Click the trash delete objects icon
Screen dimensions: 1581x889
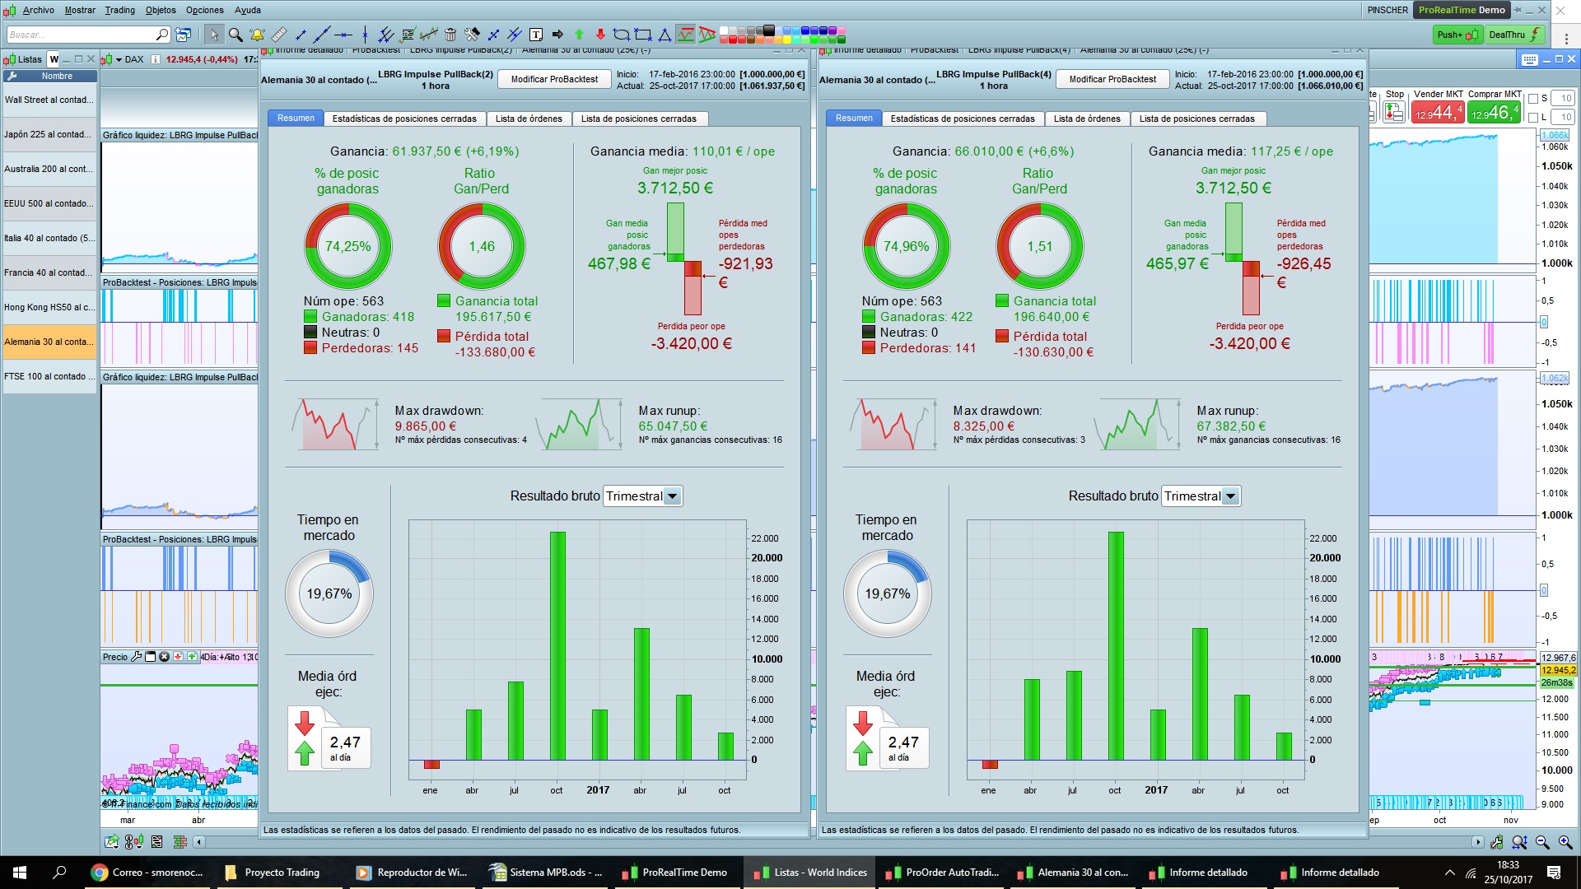pos(450,35)
